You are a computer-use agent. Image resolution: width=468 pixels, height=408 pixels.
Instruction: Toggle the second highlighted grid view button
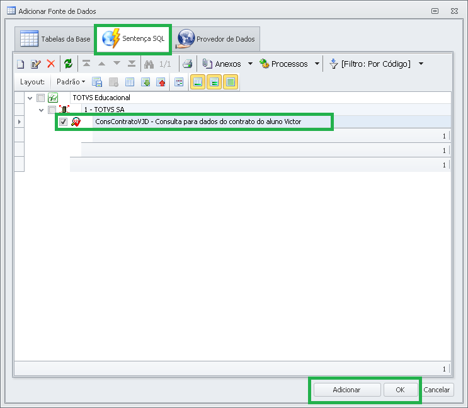pyautogui.click(x=214, y=82)
